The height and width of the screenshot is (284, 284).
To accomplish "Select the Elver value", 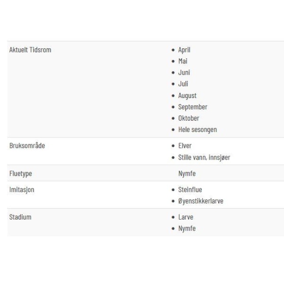I will pos(185,146).
